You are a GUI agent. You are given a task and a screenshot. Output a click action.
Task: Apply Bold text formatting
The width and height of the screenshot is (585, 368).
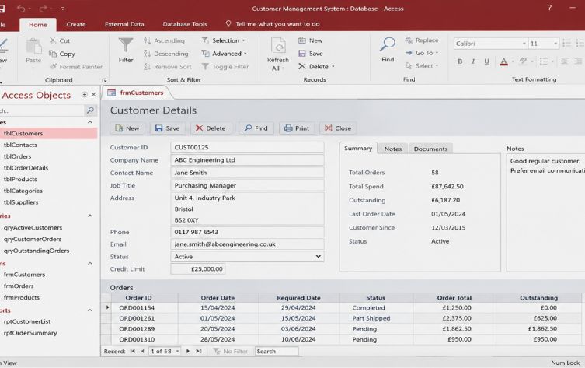point(460,61)
